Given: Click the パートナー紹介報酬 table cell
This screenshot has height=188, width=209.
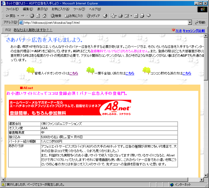Looking at the screenshot, I should coord(25,141).
